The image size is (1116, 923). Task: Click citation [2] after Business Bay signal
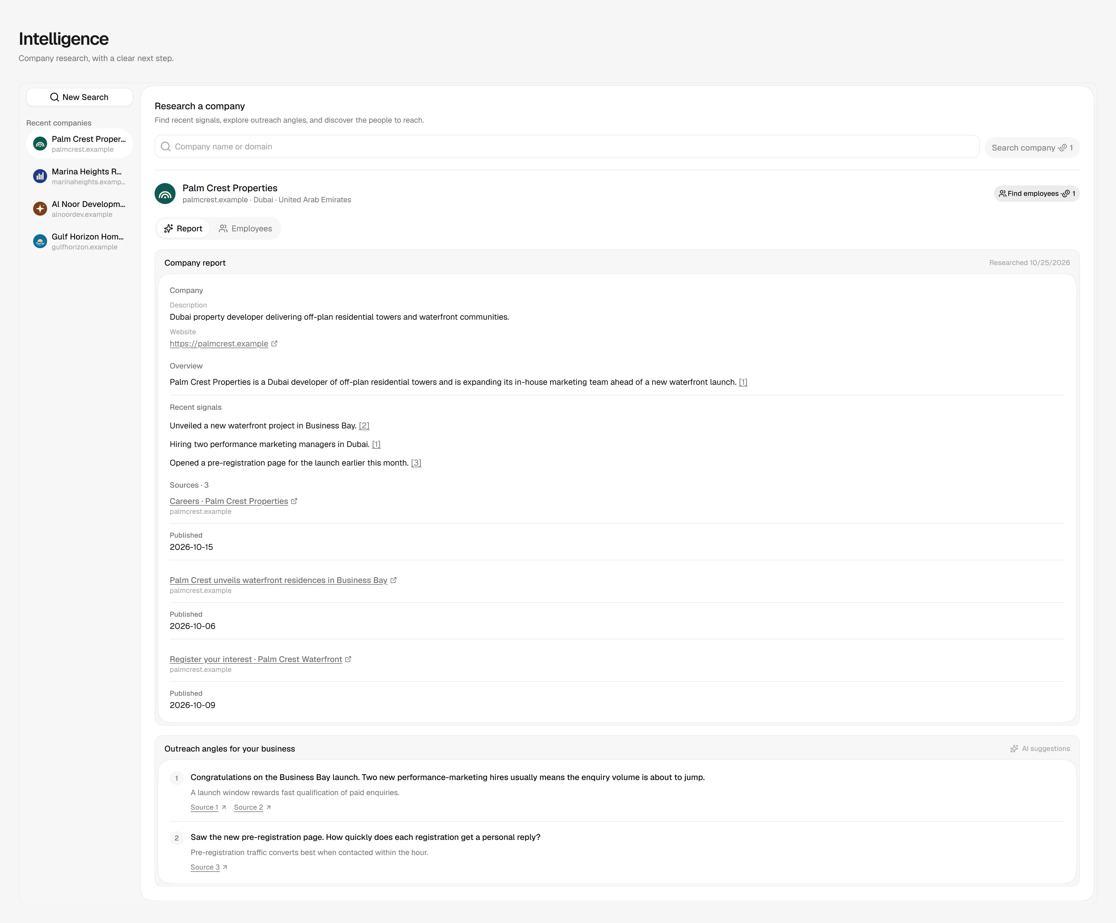coord(364,426)
